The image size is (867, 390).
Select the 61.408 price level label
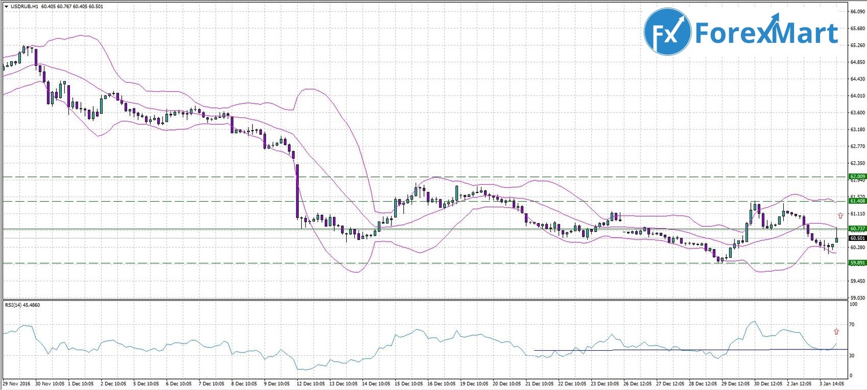tap(857, 200)
